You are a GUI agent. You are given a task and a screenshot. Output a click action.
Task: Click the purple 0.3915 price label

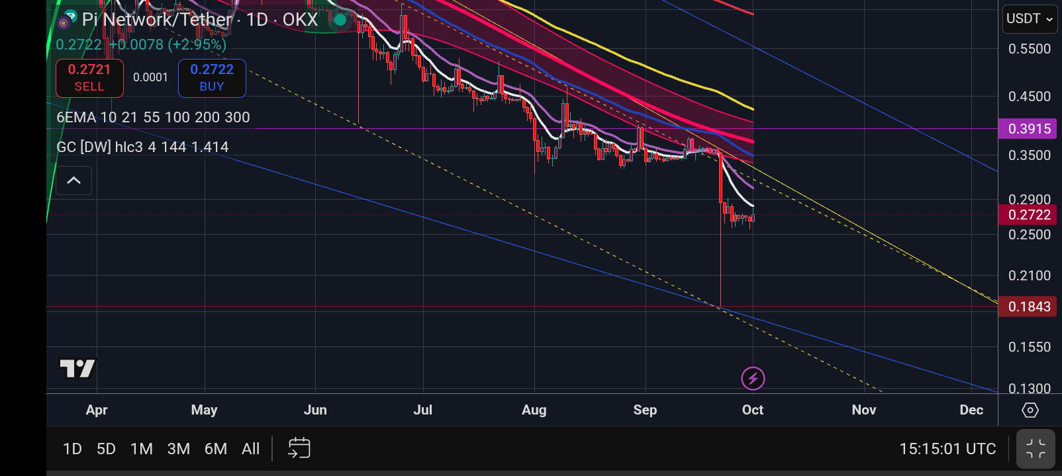point(1029,129)
